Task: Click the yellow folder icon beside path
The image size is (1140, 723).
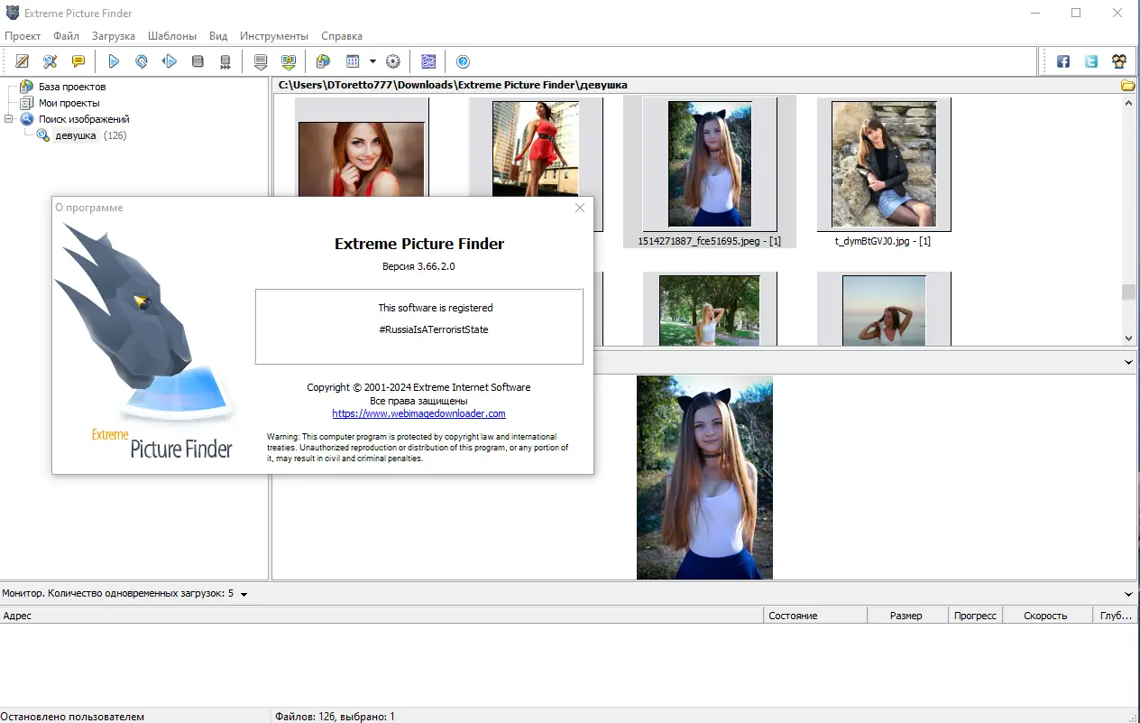Action: (x=1127, y=85)
